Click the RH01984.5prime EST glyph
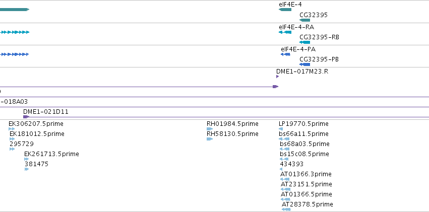 click(210, 129)
